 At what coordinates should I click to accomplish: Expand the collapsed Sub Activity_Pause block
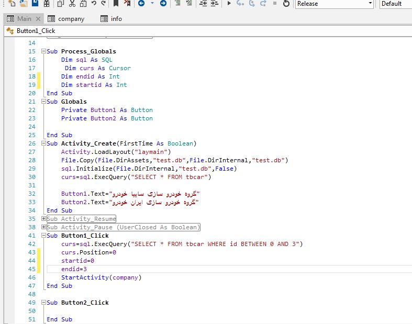coord(43,227)
